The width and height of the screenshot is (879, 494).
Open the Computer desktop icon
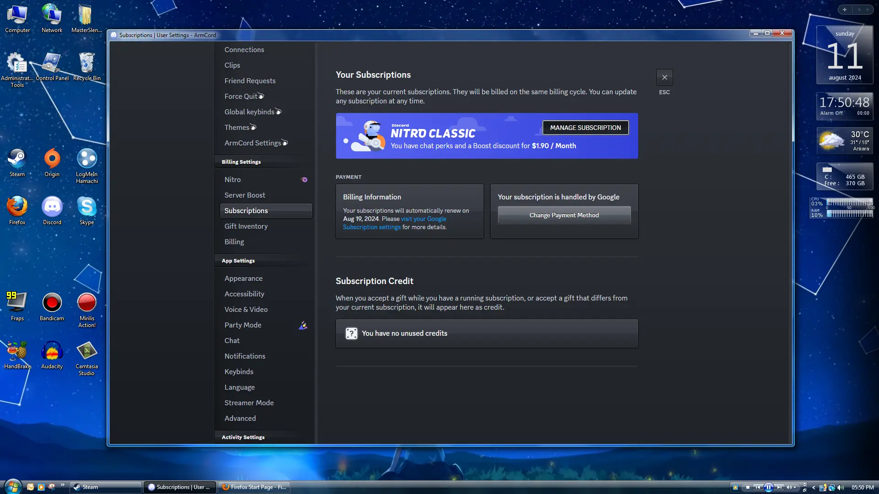17,18
